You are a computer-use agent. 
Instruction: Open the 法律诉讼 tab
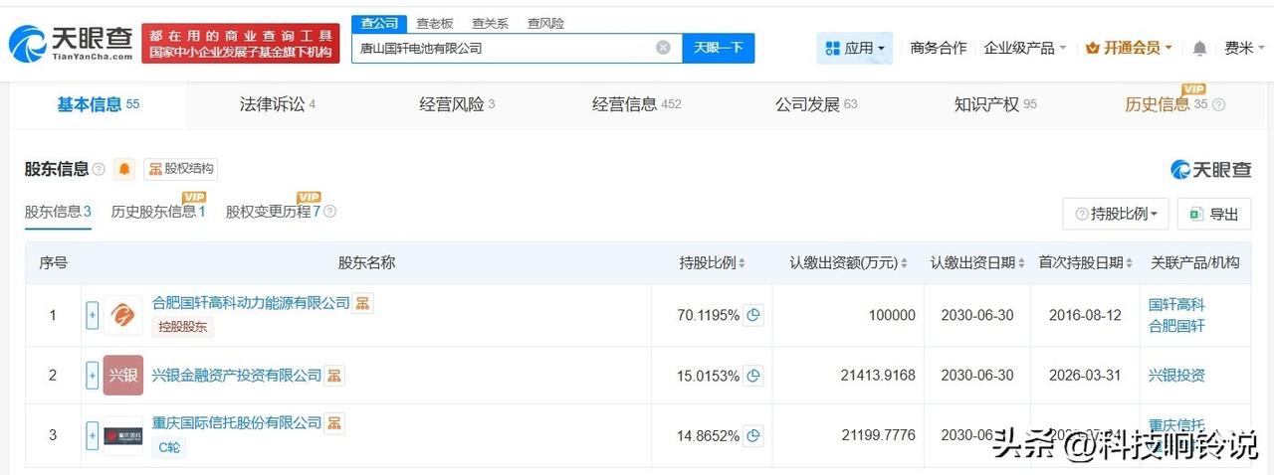(x=278, y=104)
